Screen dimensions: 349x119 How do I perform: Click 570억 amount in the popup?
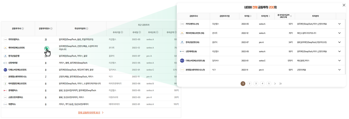click(x=290, y=61)
